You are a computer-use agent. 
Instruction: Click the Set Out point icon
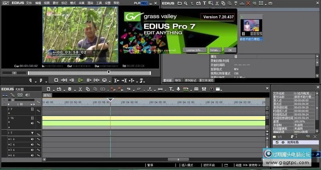[41, 81]
